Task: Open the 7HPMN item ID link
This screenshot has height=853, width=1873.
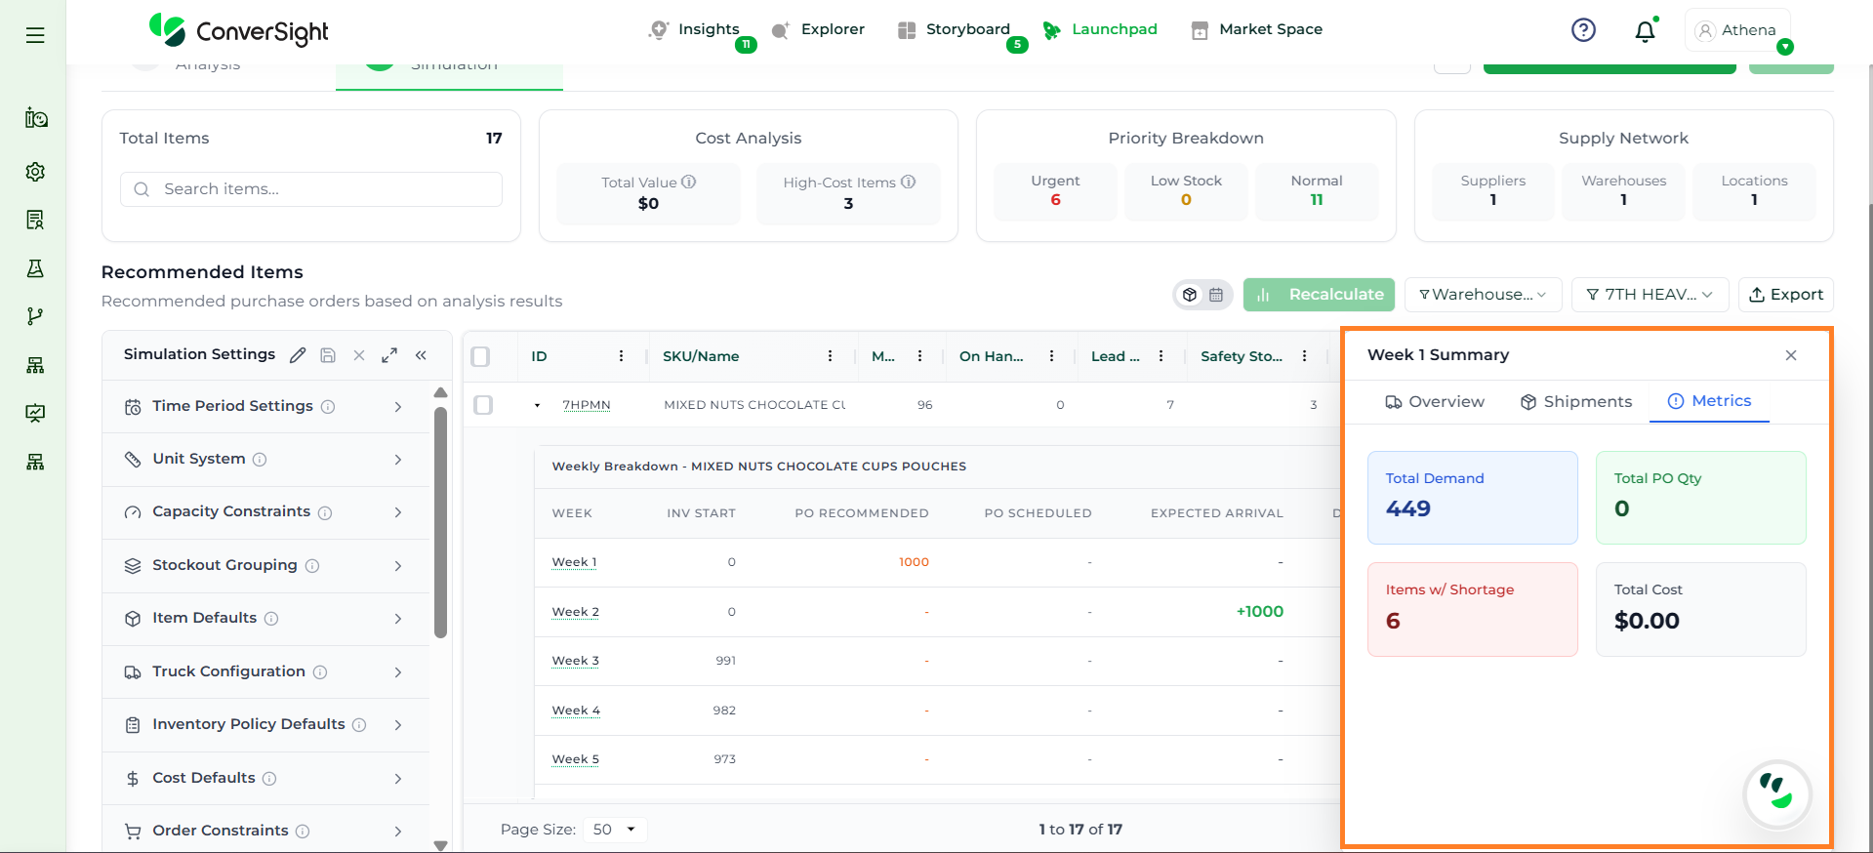Action: click(586, 405)
